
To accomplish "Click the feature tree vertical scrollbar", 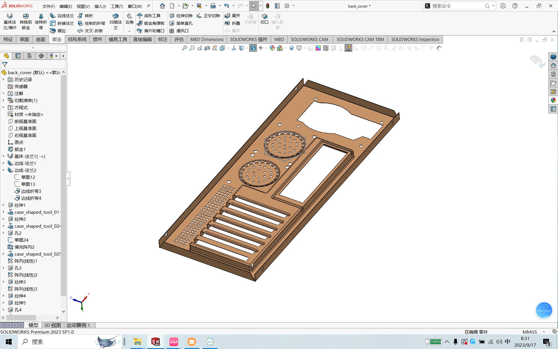I will (x=63, y=186).
